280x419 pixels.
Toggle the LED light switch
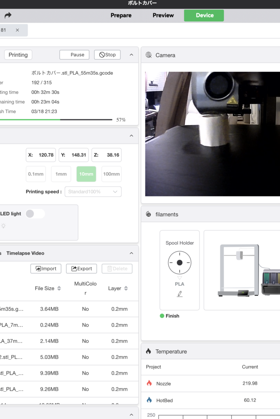[35, 214]
